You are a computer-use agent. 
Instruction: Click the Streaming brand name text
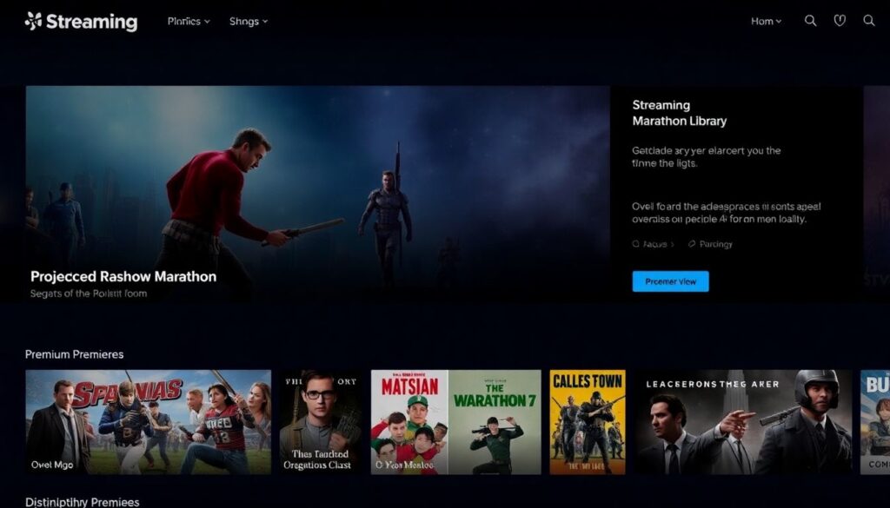click(92, 22)
